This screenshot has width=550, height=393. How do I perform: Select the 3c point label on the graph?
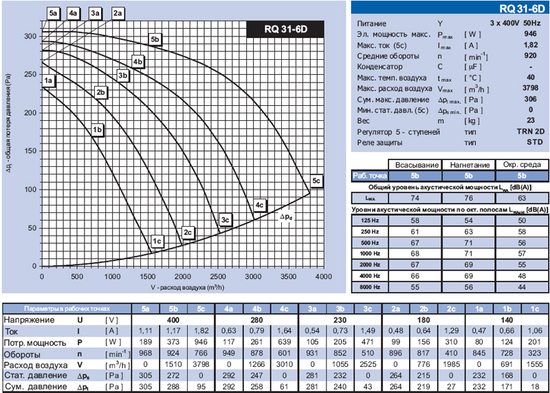coord(225,219)
